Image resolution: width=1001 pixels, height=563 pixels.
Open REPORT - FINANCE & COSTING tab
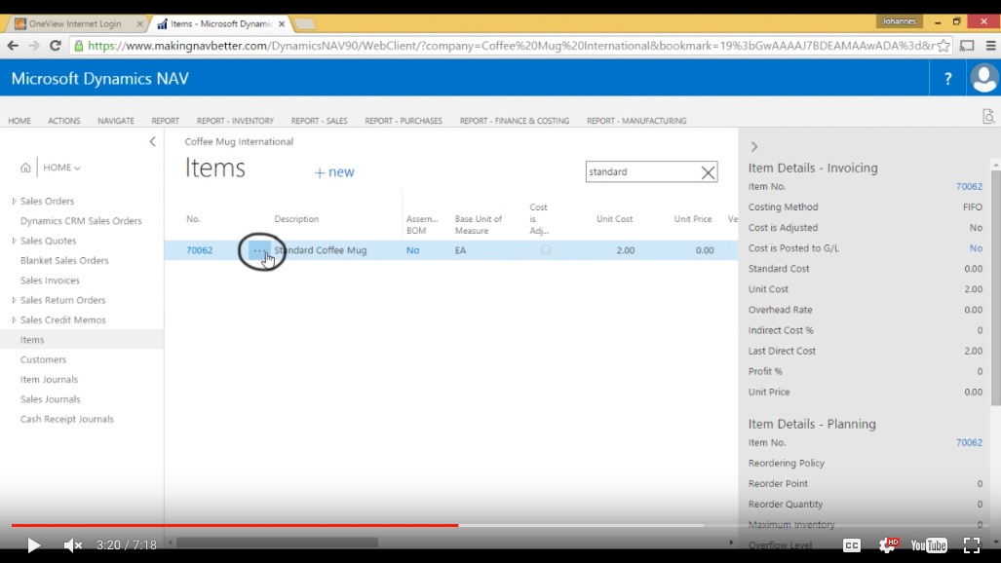click(x=515, y=121)
